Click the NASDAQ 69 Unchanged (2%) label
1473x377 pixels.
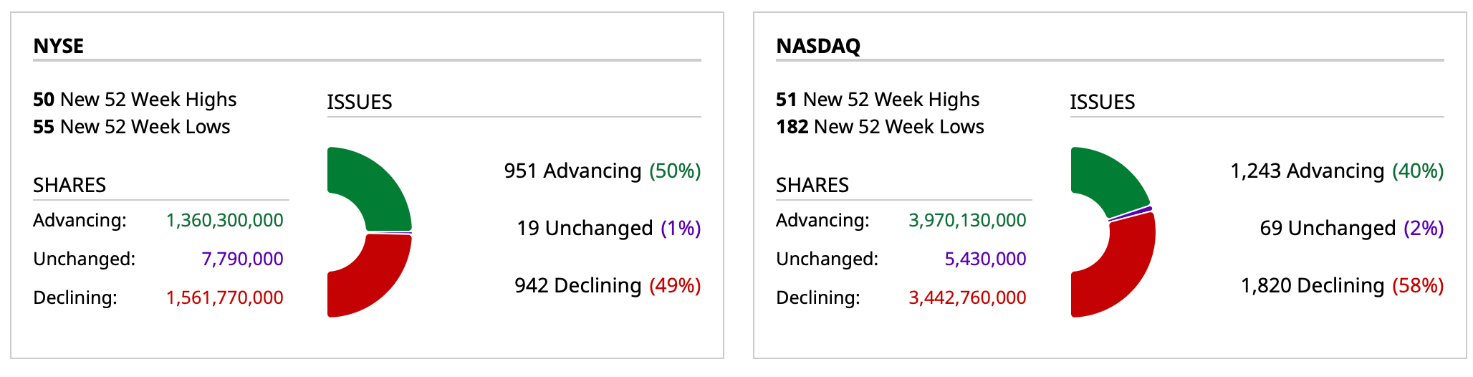1351,229
